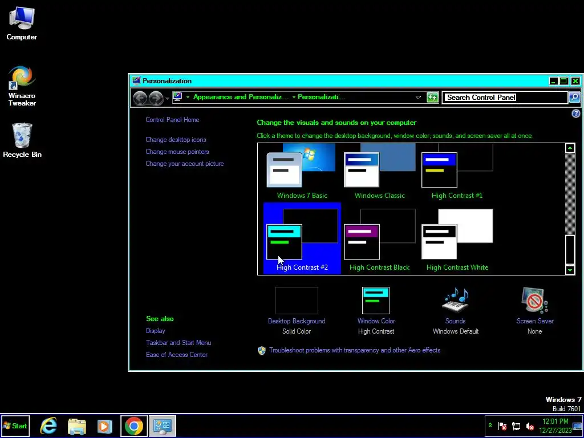
Task: Expand the arrow before Appearance and Personalization
Action: point(188,97)
